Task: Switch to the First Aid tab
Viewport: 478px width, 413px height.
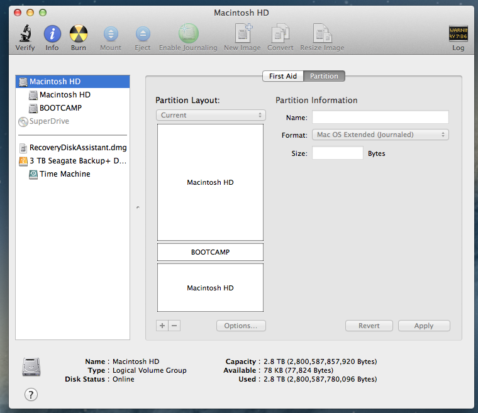Action: 282,76
